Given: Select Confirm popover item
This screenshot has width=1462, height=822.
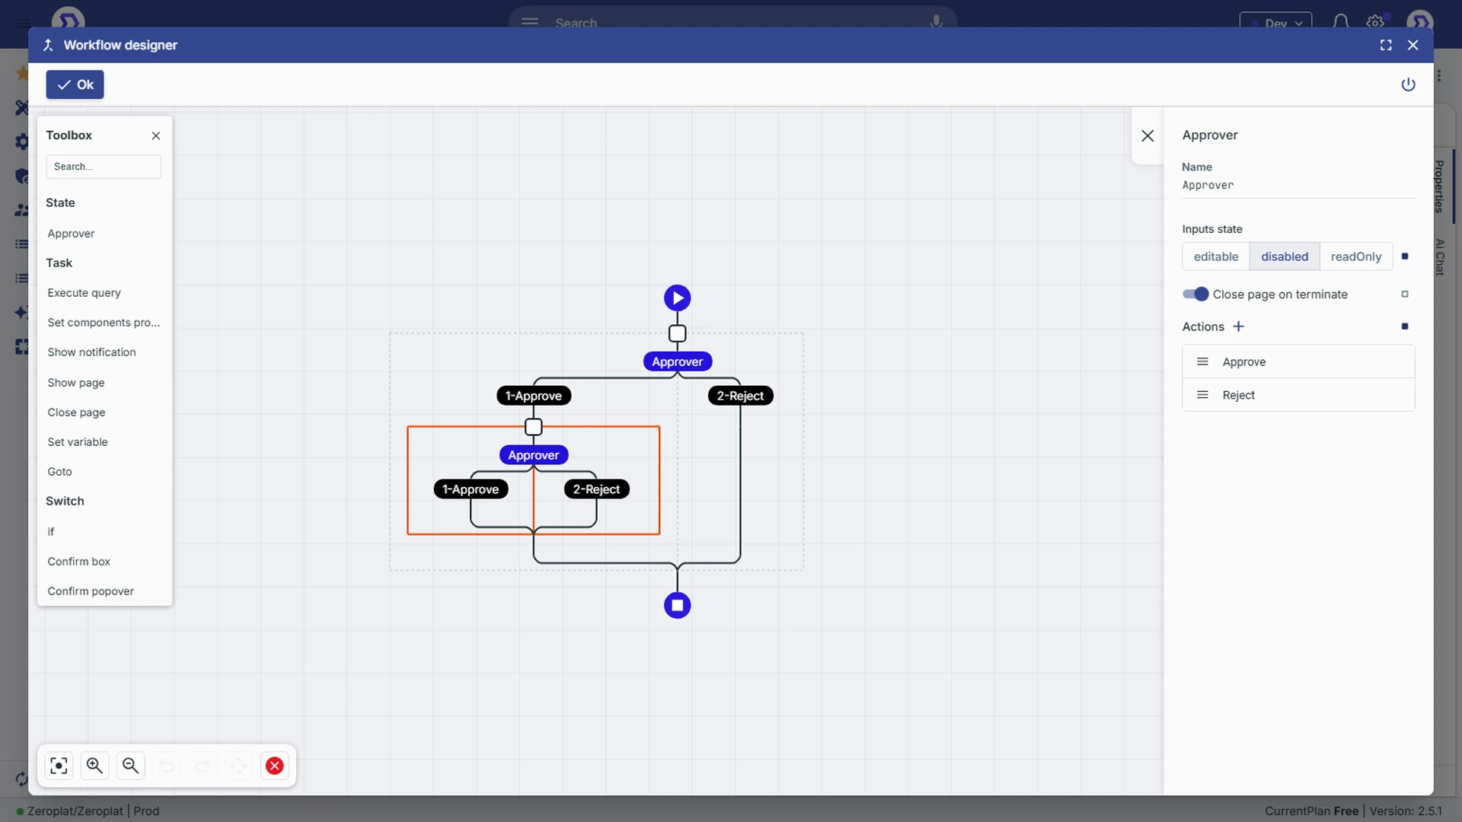Looking at the screenshot, I should [91, 591].
